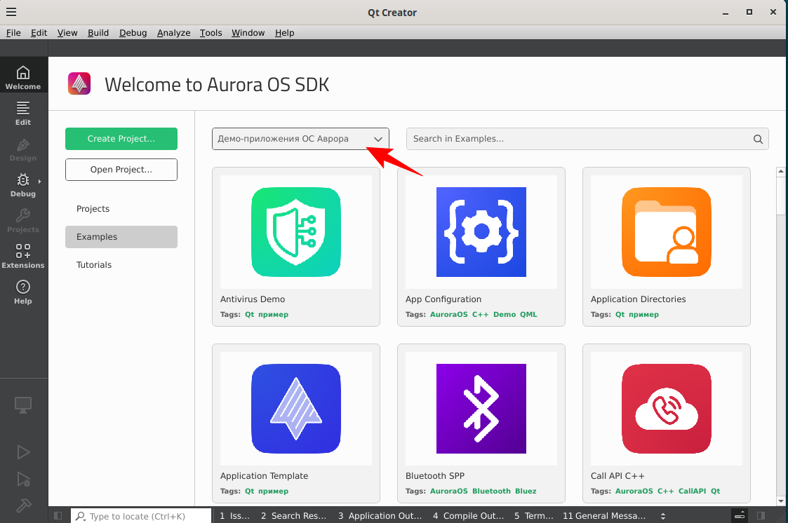Image resolution: width=788 pixels, height=523 pixels.
Task: Click the kit selector monitor icon
Action: 23,405
